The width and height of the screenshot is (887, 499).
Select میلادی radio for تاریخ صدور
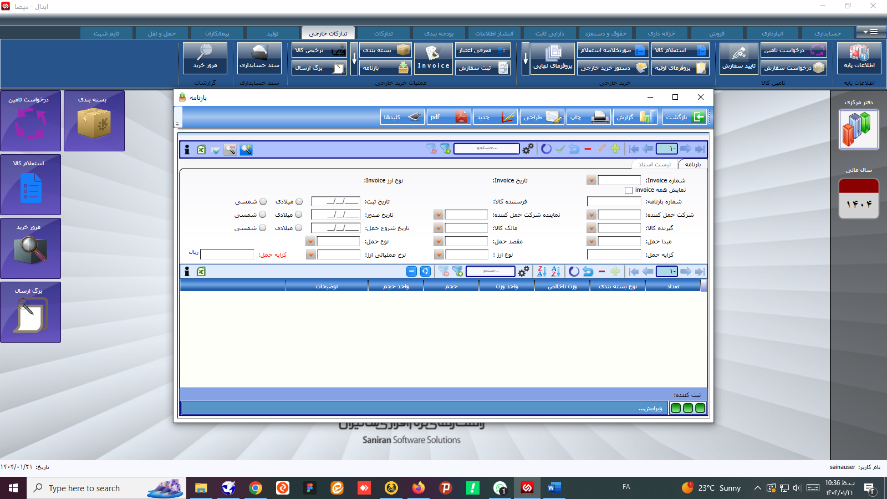tap(299, 215)
